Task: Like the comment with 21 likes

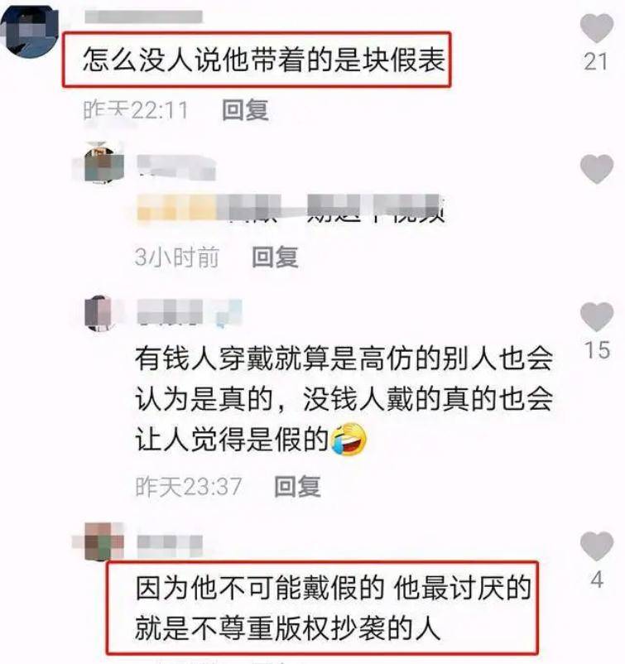Action: [x=597, y=28]
